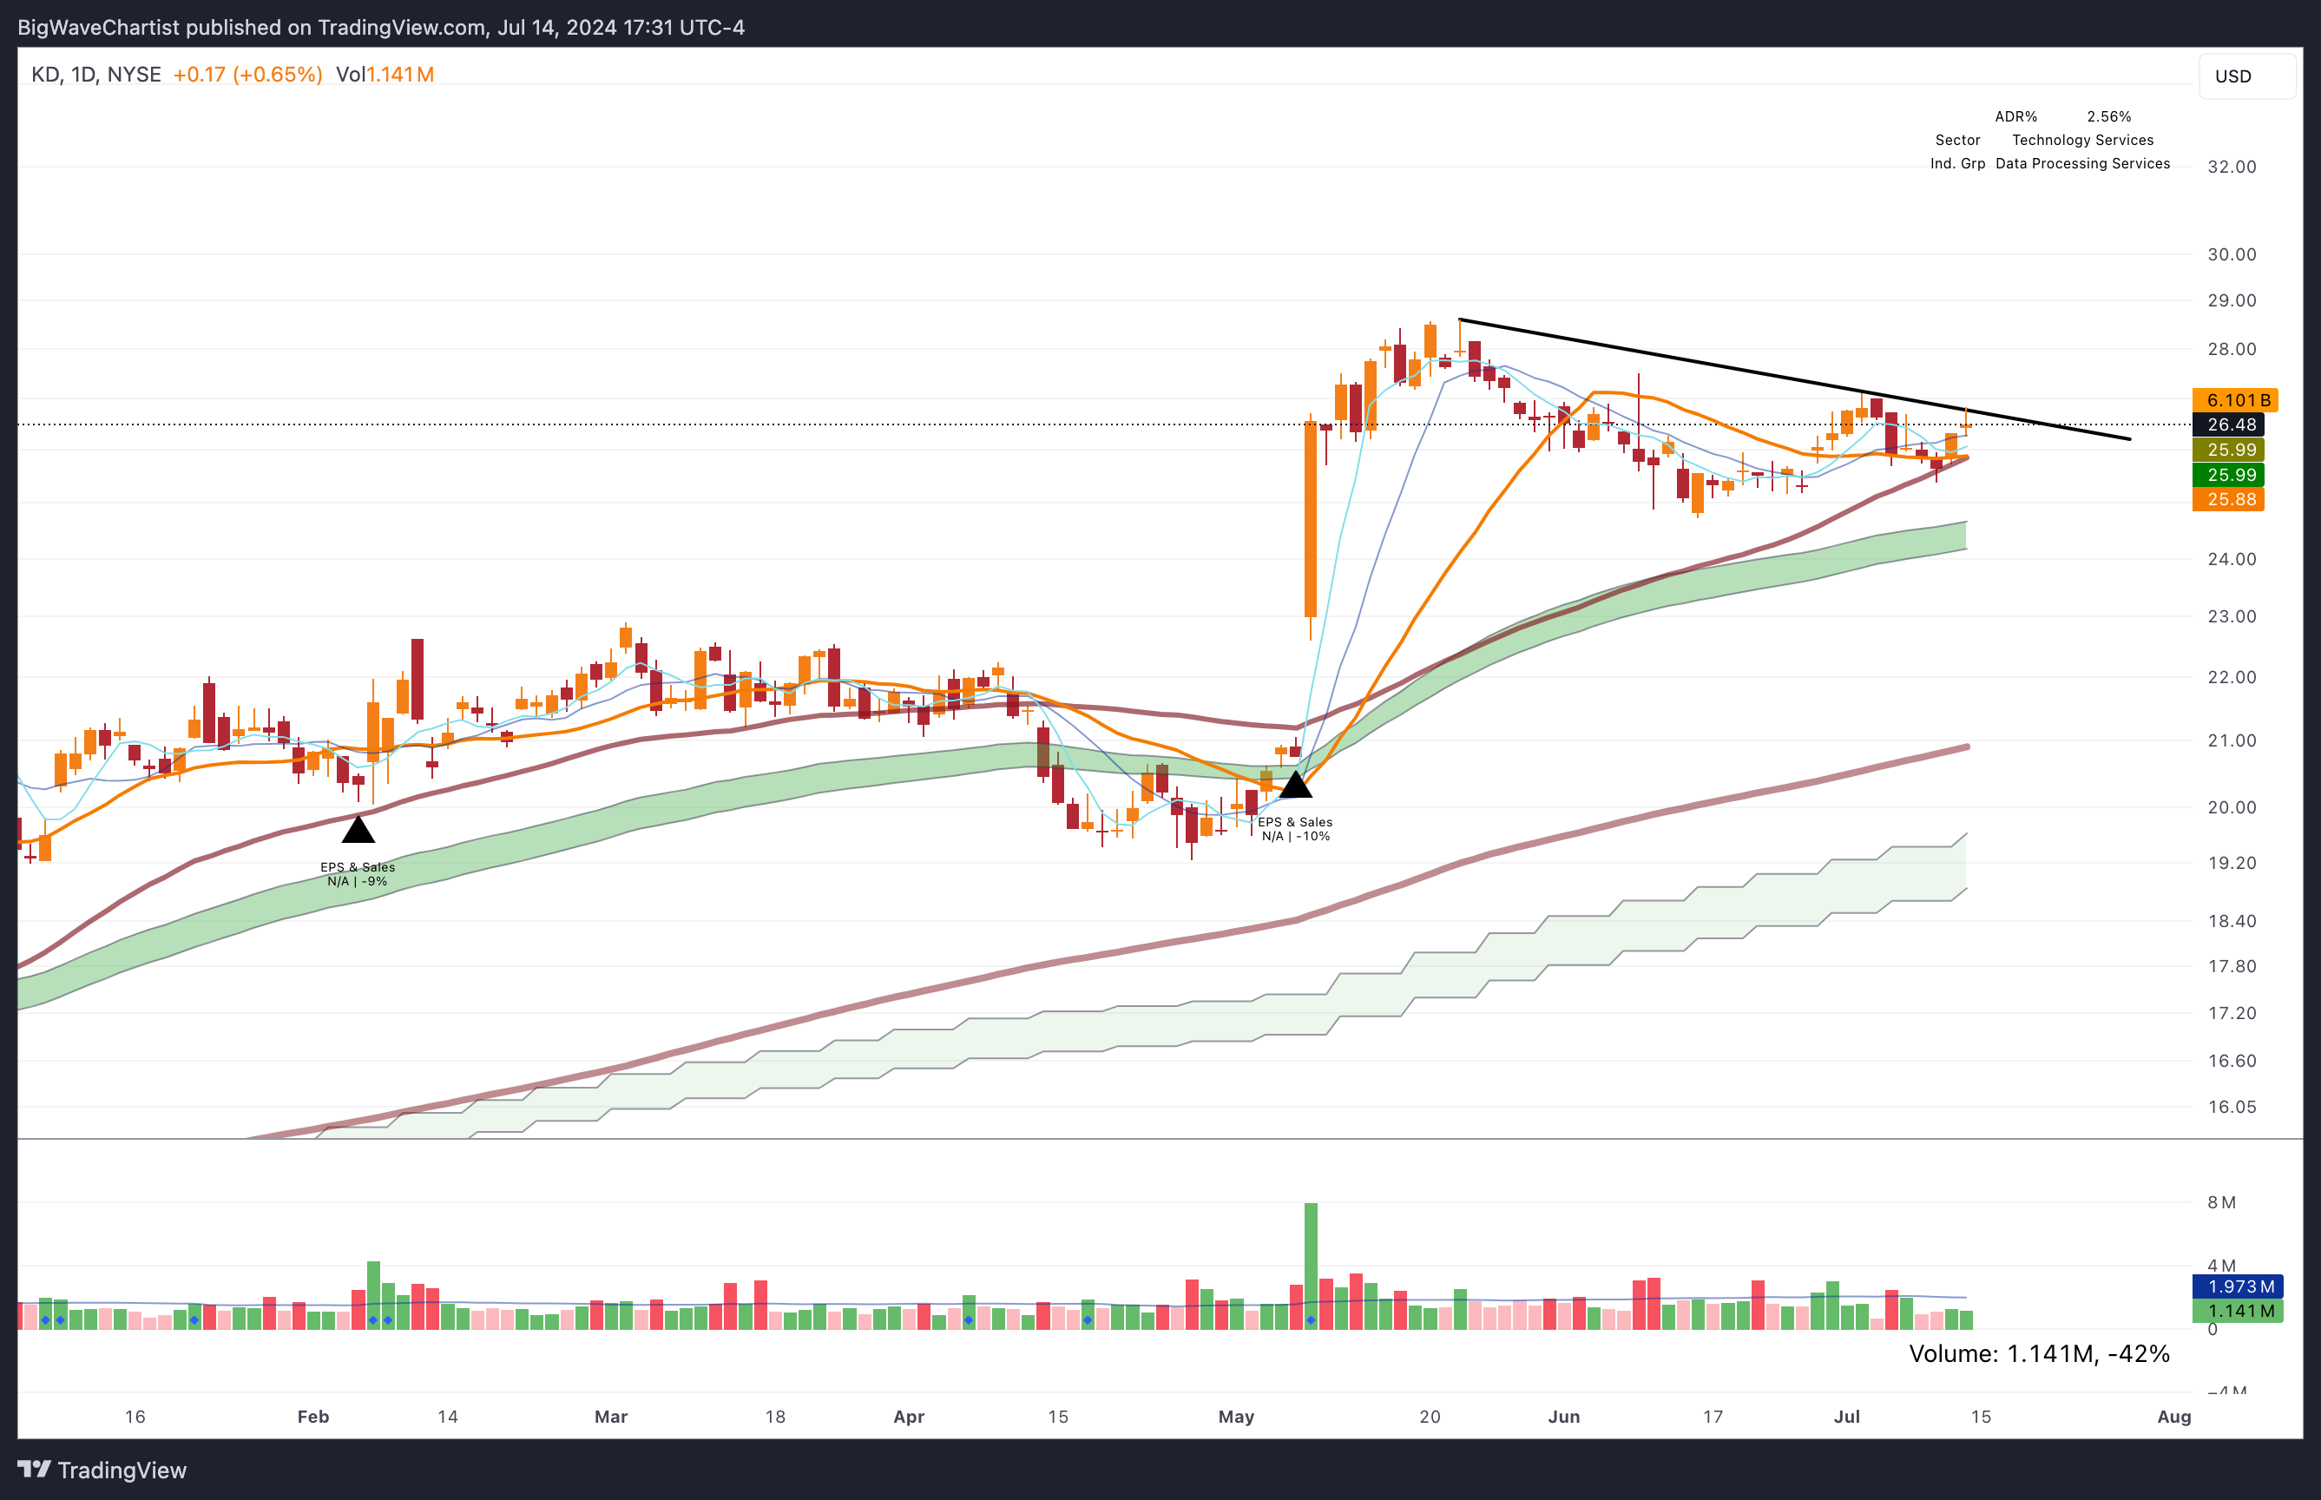
Task: Click the blue 1.973 M volume average label
Action: 2239,1286
